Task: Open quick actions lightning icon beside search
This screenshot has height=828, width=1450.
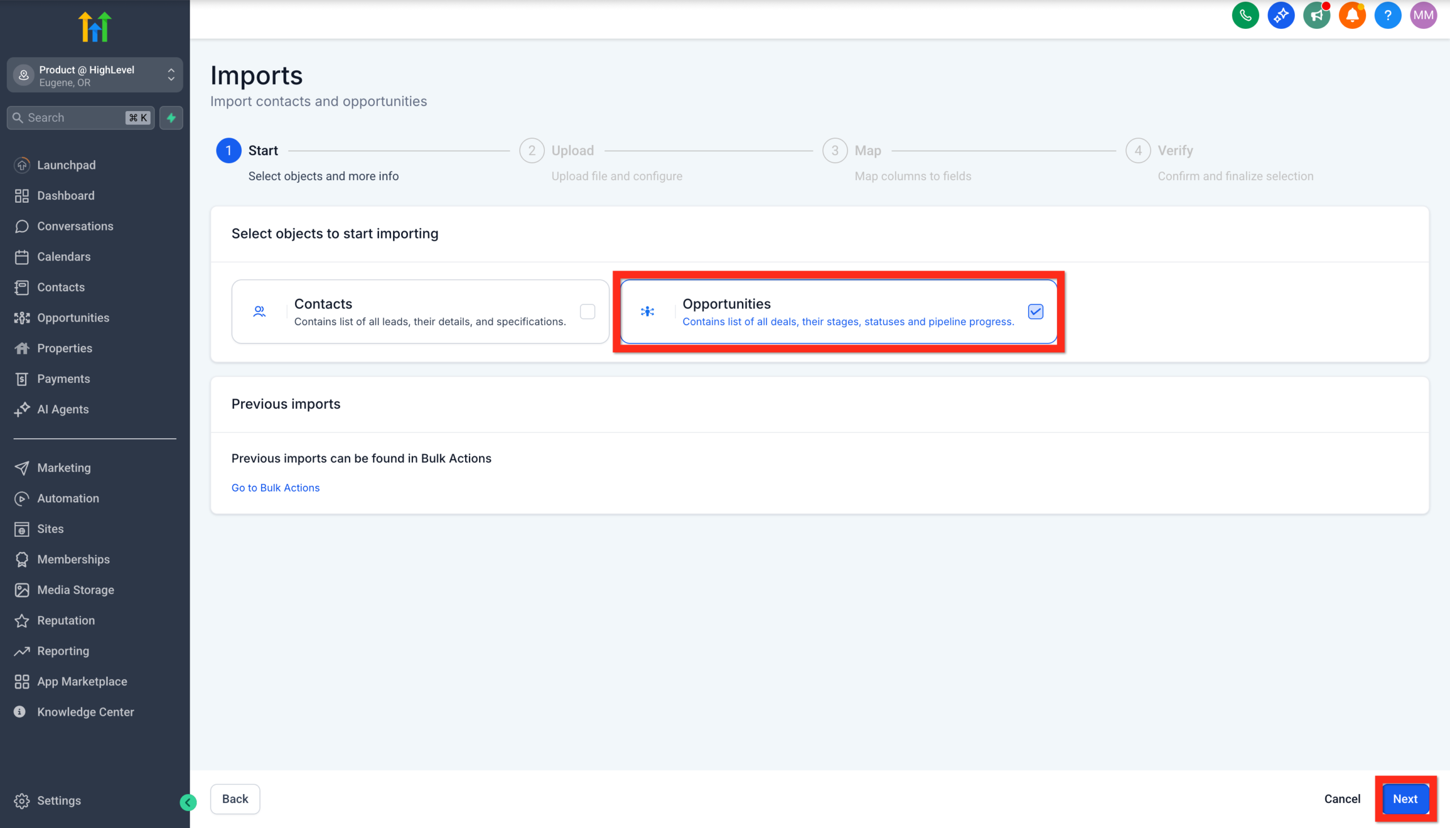Action: 170,118
